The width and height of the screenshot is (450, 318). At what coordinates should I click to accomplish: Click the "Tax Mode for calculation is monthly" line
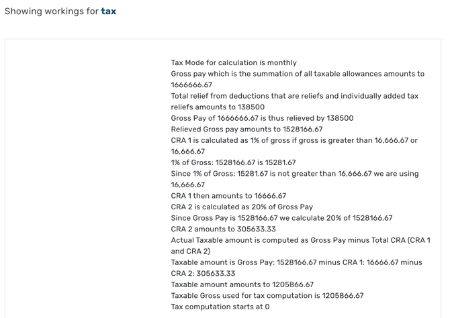click(233, 63)
